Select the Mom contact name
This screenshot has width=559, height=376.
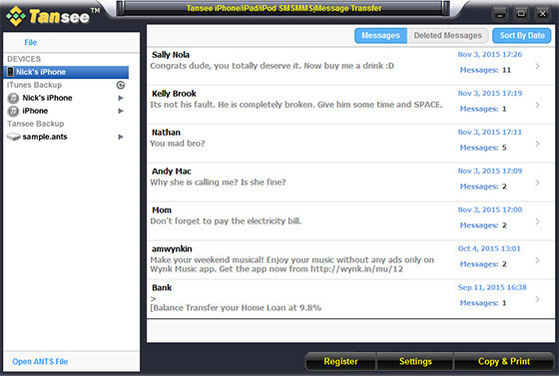pos(162,210)
